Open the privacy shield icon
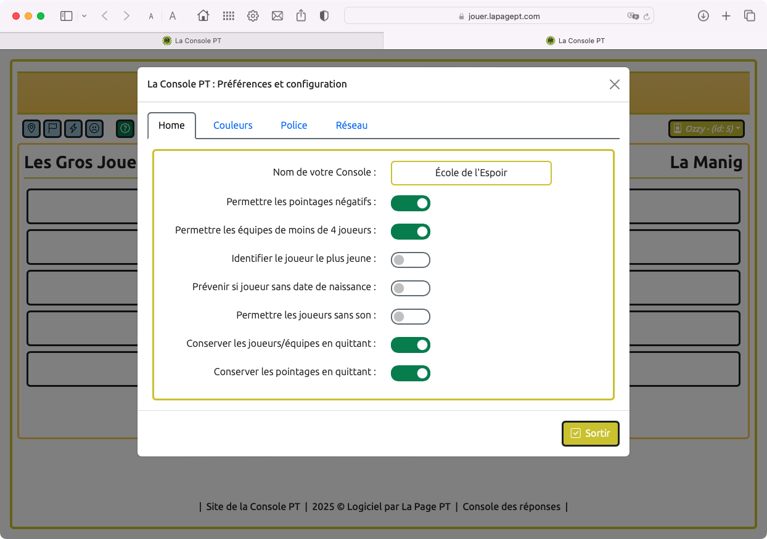Viewport: 767px width, 539px height. pyautogui.click(x=324, y=16)
